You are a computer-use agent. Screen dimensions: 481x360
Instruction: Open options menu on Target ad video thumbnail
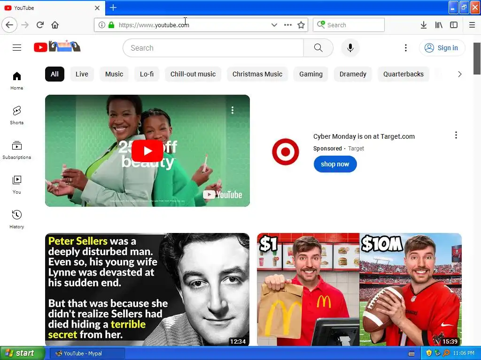232,110
